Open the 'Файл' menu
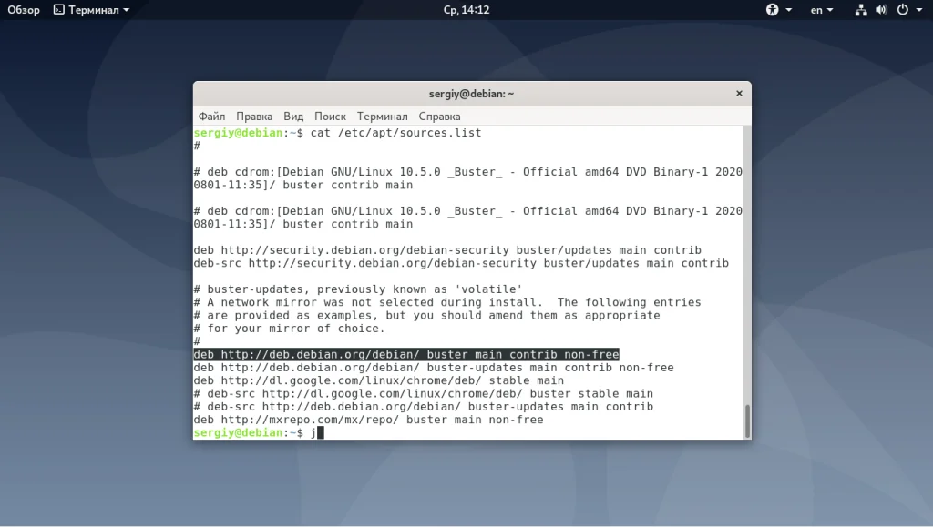 (211, 116)
